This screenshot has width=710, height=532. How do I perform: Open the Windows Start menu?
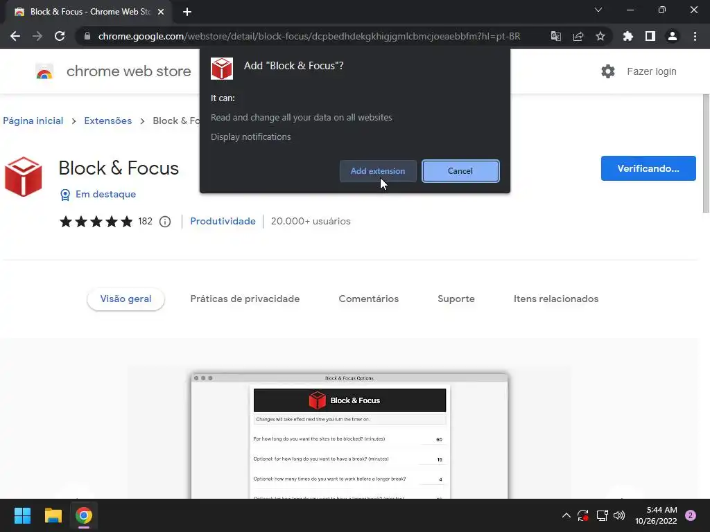click(22, 515)
